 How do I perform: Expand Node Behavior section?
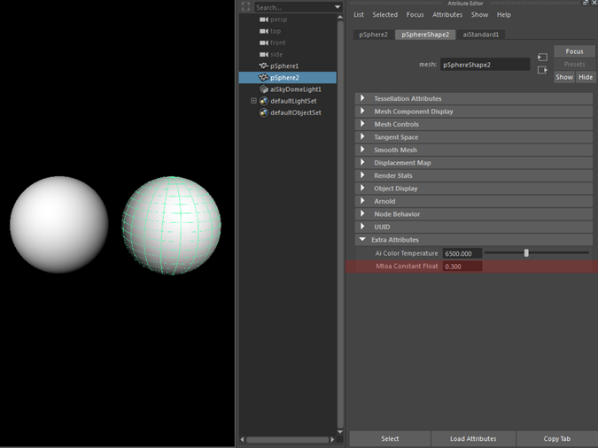474,214
